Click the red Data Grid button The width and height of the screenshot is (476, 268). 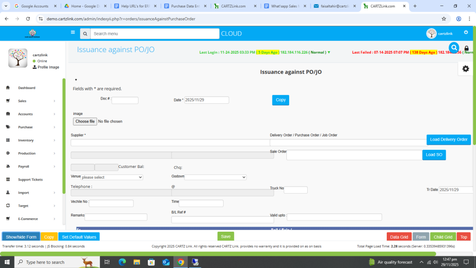click(x=399, y=237)
